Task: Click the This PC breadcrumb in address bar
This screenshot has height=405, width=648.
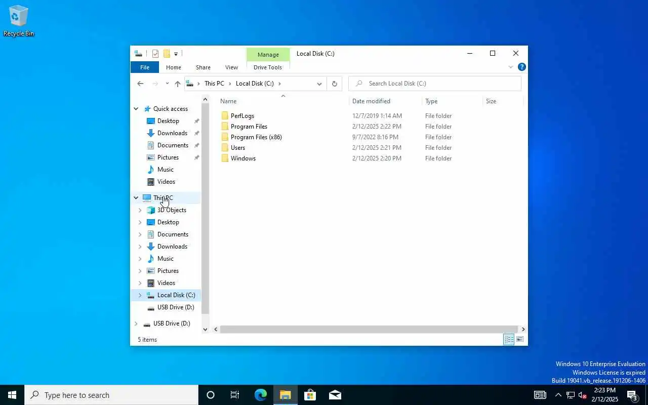Action: 214,84
